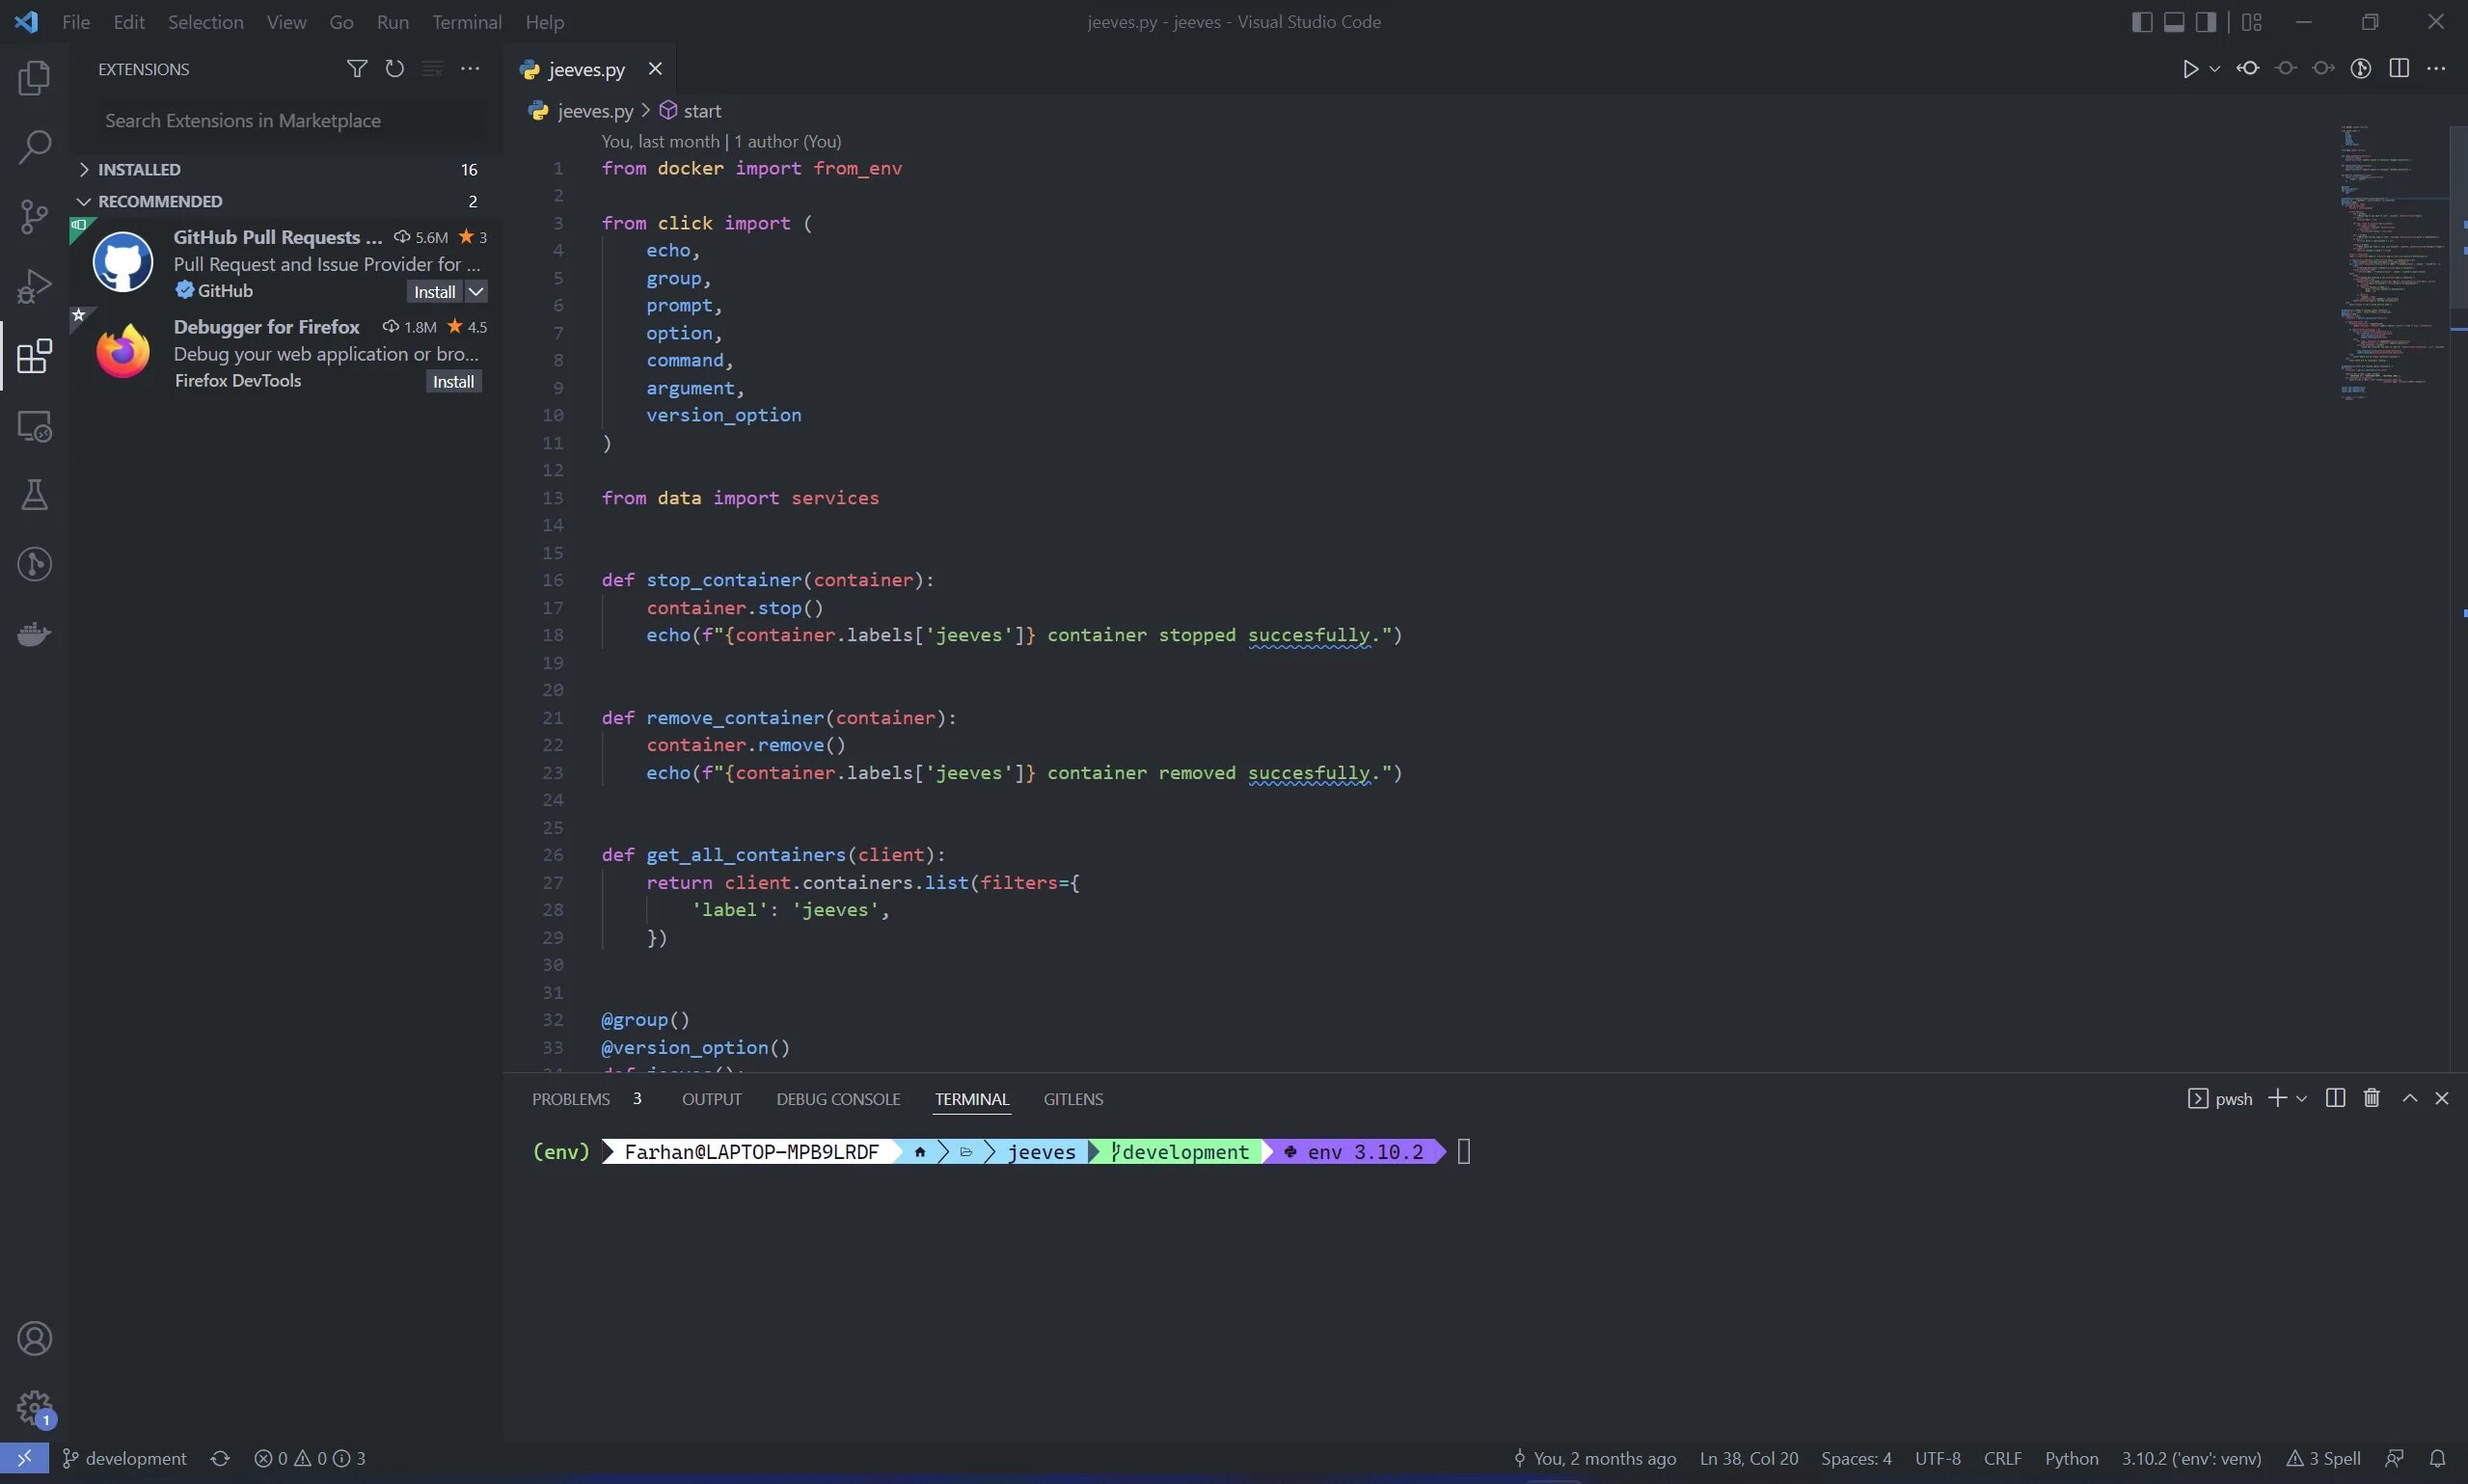The height and width of the screenshot is (1484, 2468).
Task: Run the Python file with play button
Action: pyautogui.click(x=2190, y=69)
